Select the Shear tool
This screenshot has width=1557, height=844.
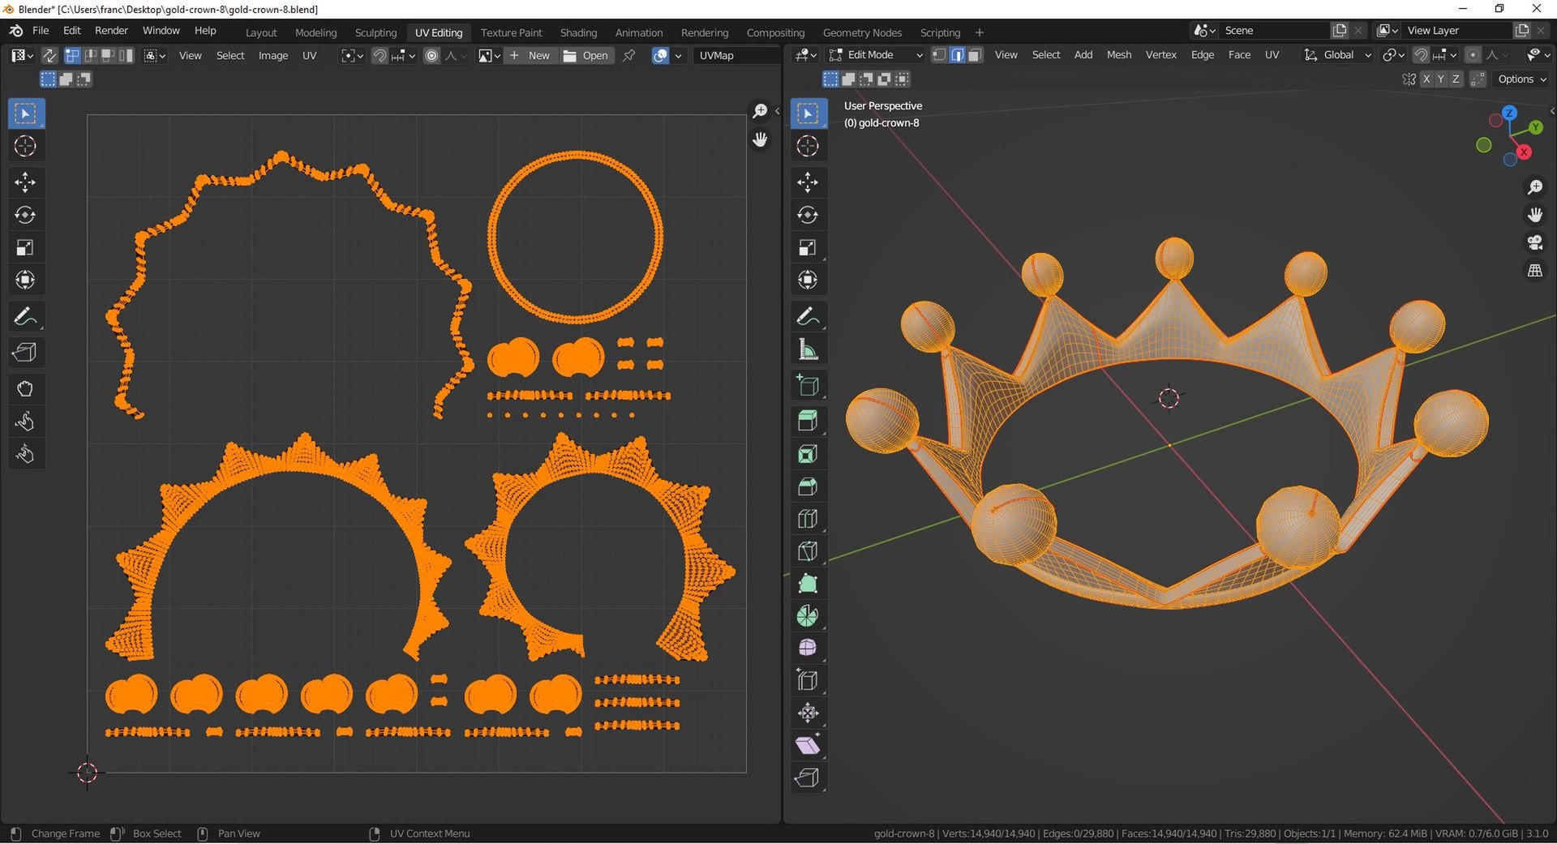(808, 745)
